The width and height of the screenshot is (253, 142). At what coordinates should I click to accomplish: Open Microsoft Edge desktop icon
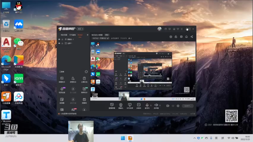pyautogui.click(x=6, y=63)
